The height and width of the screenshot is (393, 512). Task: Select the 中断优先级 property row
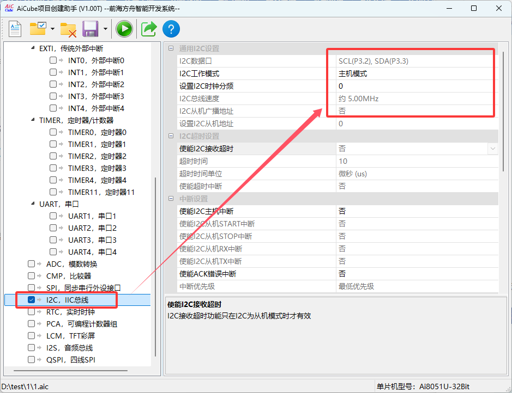(338, 286)
